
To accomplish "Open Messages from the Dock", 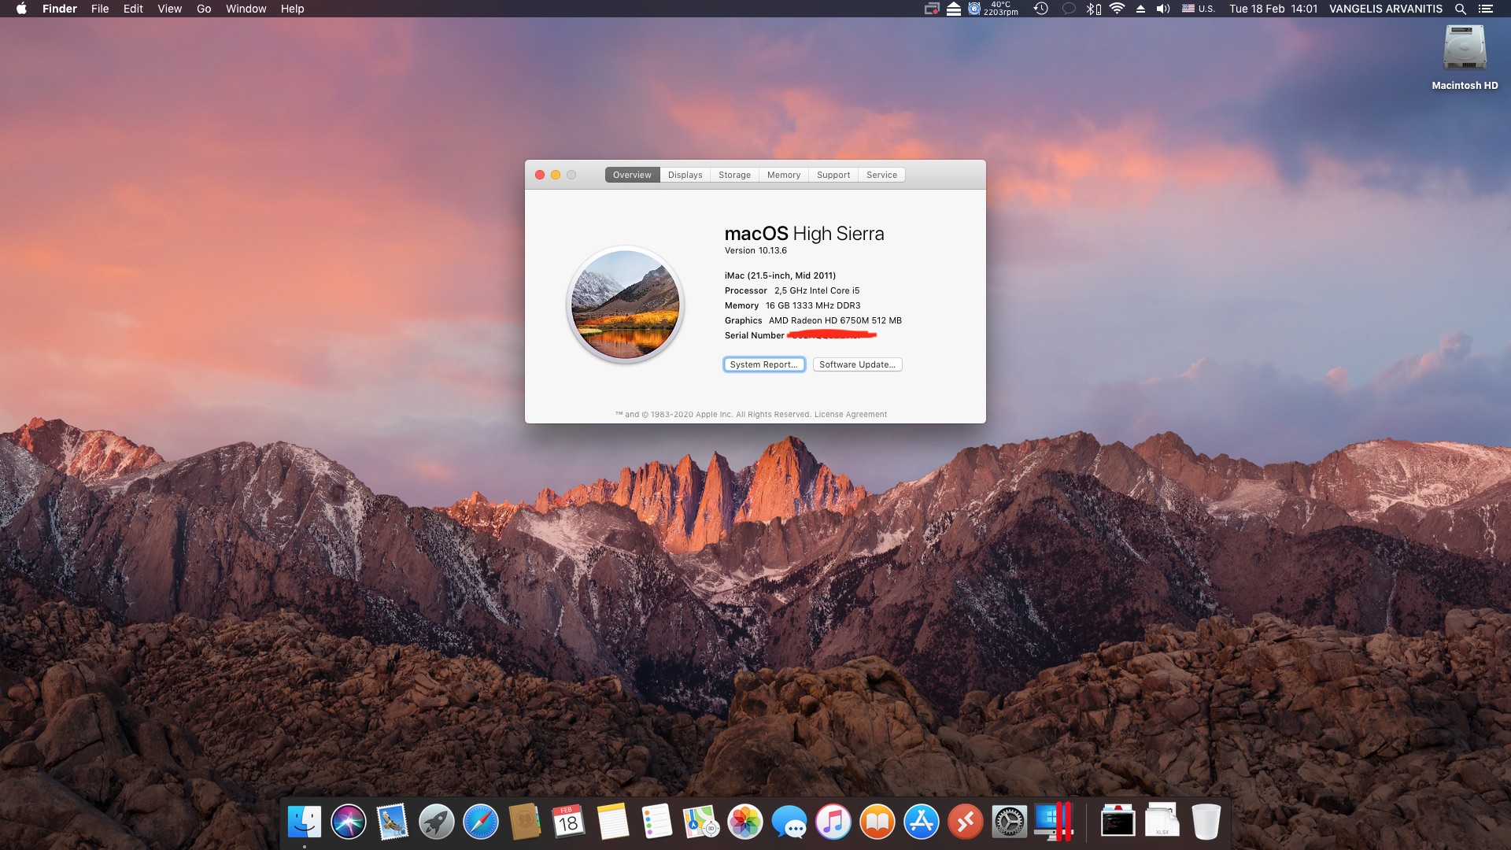I will tap(789, 822).
